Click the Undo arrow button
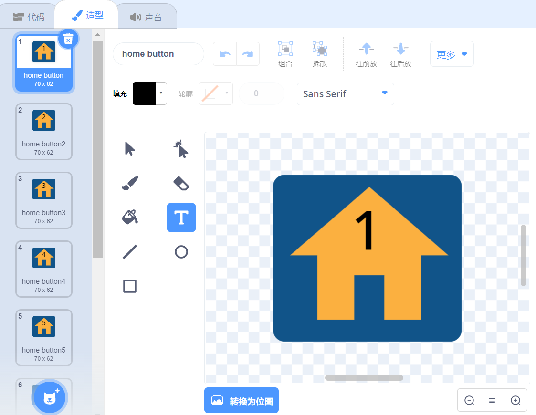Screen dimensions: 536x415 pos(225,54)
